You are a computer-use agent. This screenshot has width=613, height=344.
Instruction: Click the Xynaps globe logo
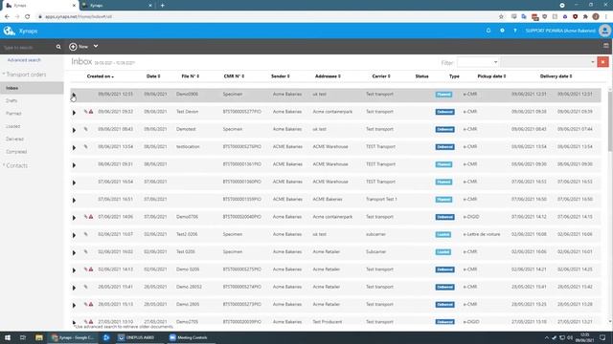(9, 31)
